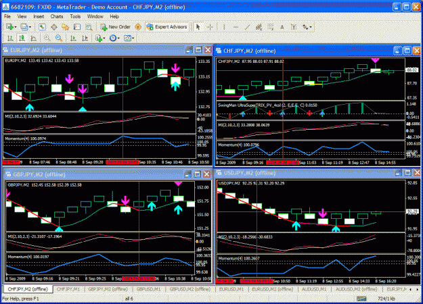Open the File menu
This screenshot has height=304, width=423.
tap(7, 16)
